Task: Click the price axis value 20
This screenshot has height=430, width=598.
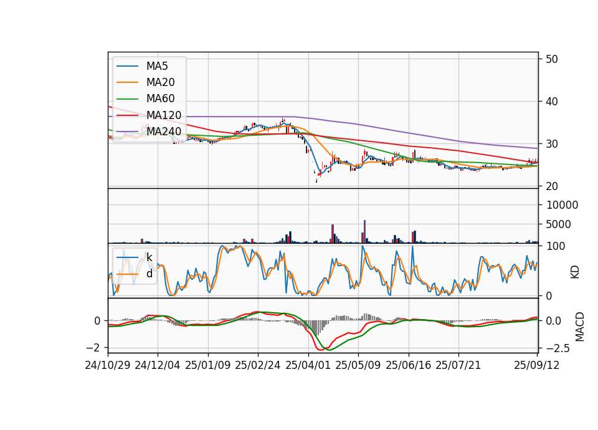Action: 551,186
